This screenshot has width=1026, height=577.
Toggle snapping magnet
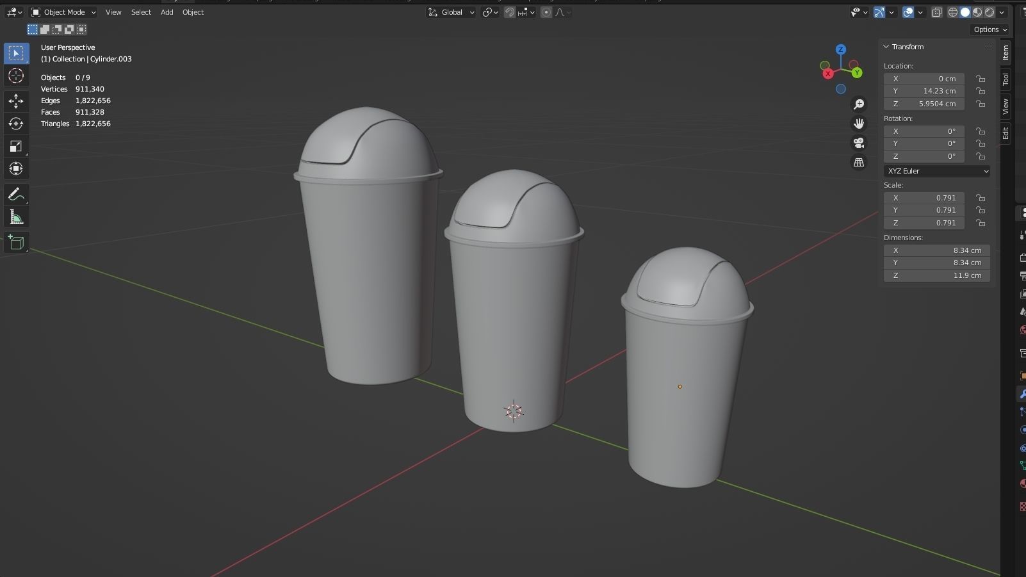(x=510, y=12)
